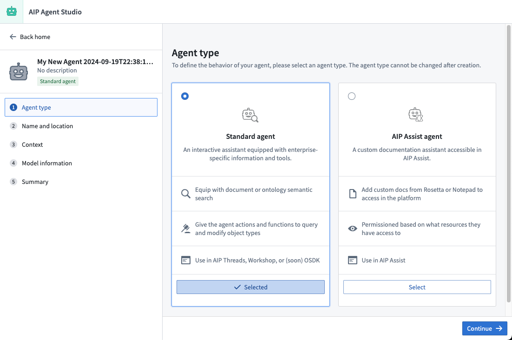
Task: Click the 'To define the behavior' instruction text
Action: coord(326,65)
